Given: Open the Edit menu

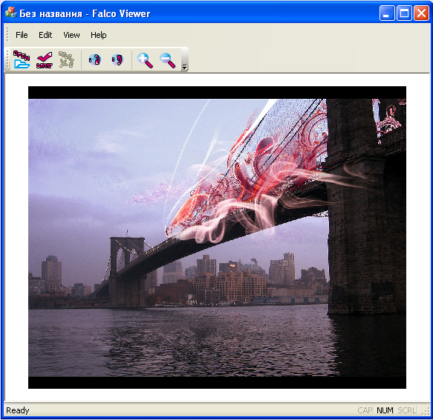Looking at the screenshot, I should (45, 35).
